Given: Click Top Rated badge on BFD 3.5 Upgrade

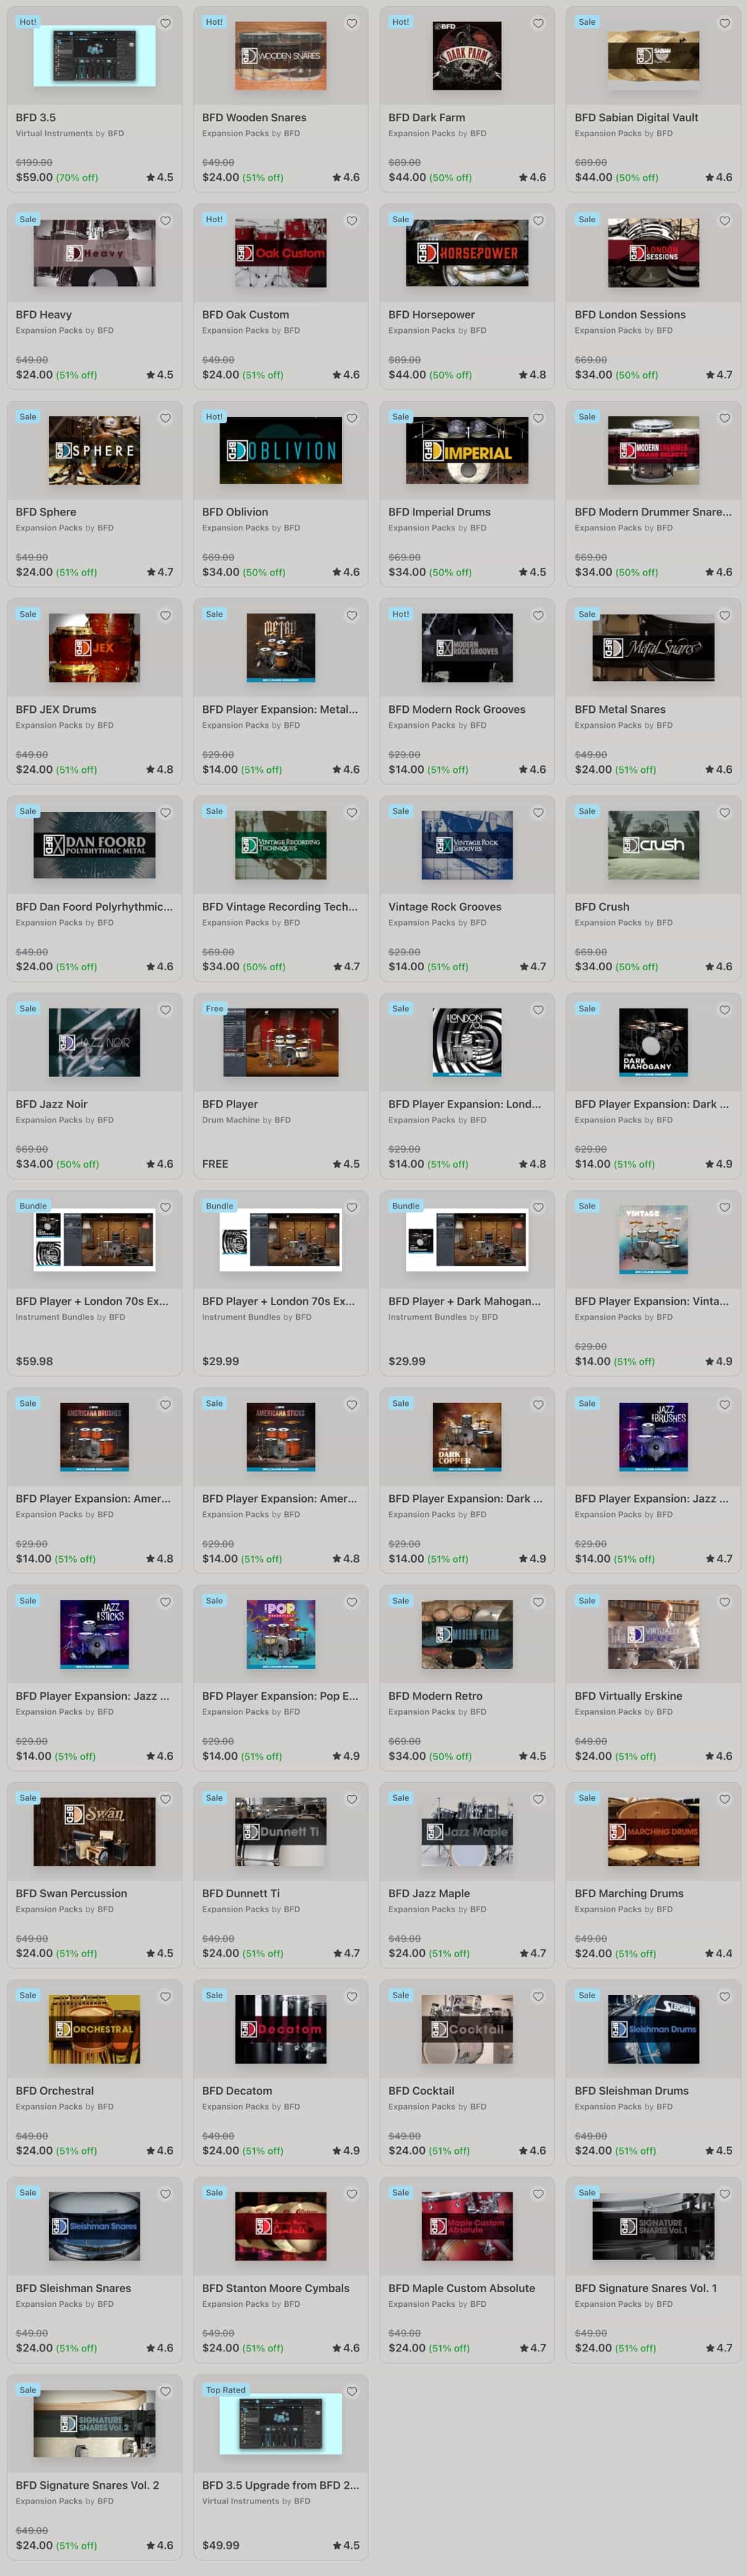Looking at the screenshot, I should (x=226, y=2390).
